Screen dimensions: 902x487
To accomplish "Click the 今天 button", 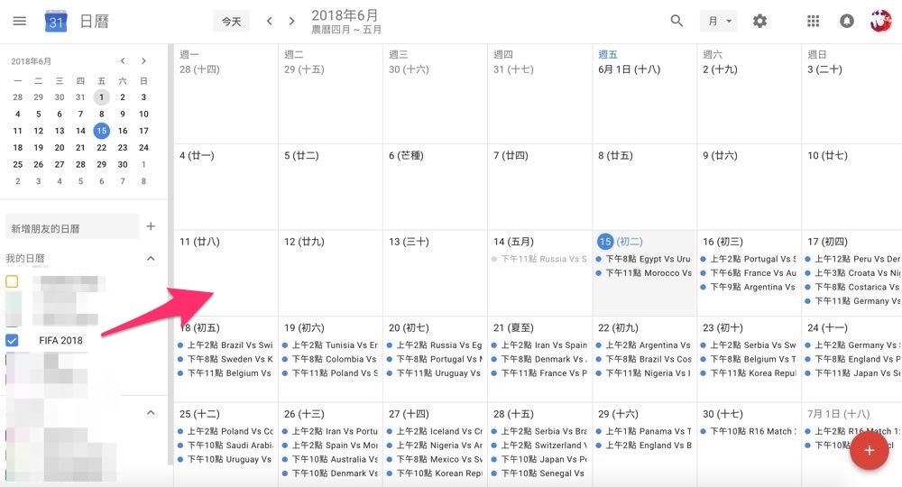I will [231, 22].
